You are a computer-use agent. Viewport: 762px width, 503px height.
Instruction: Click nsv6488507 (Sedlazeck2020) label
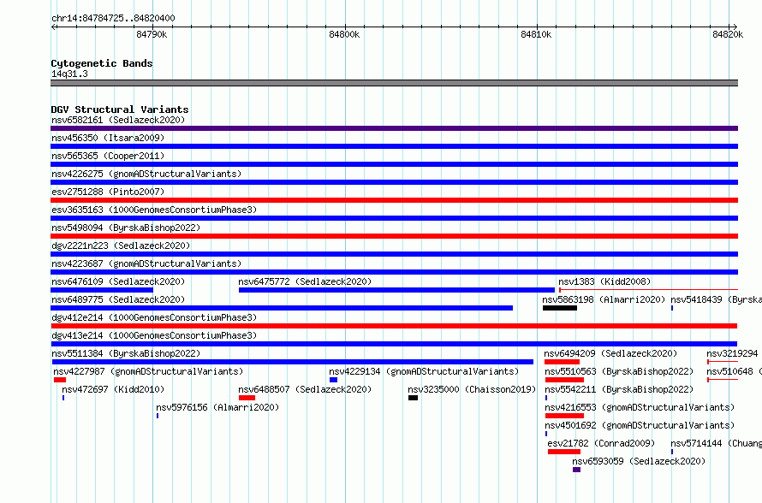pos(305,389)
